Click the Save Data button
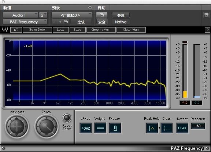 coord(37,30)
